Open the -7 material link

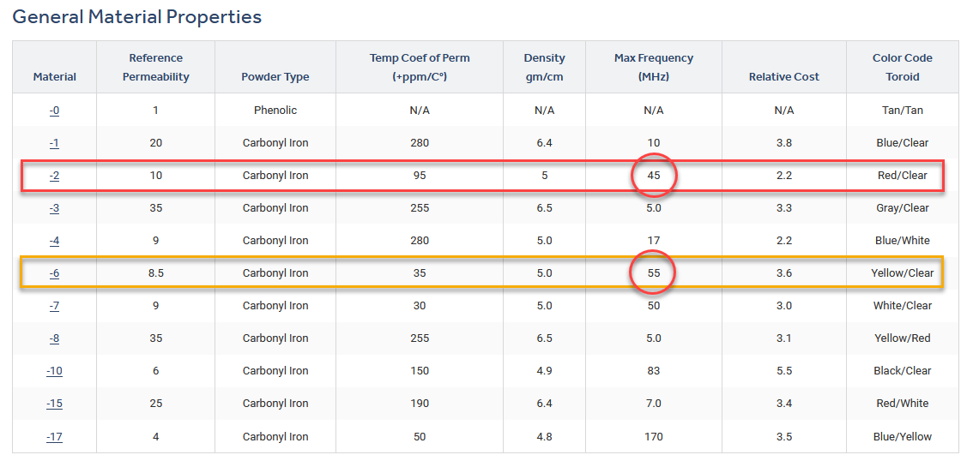tap(54, 306)
